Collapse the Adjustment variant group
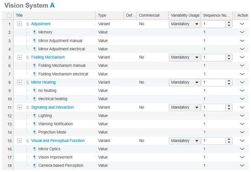The height and width of the screenshot is (172, 251). click(20, 24)
